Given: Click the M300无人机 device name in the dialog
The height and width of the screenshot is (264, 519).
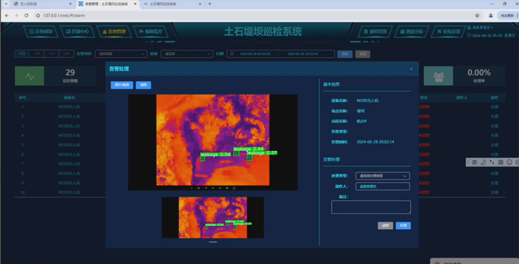Looking at the screenshot, I should point(368,101).
